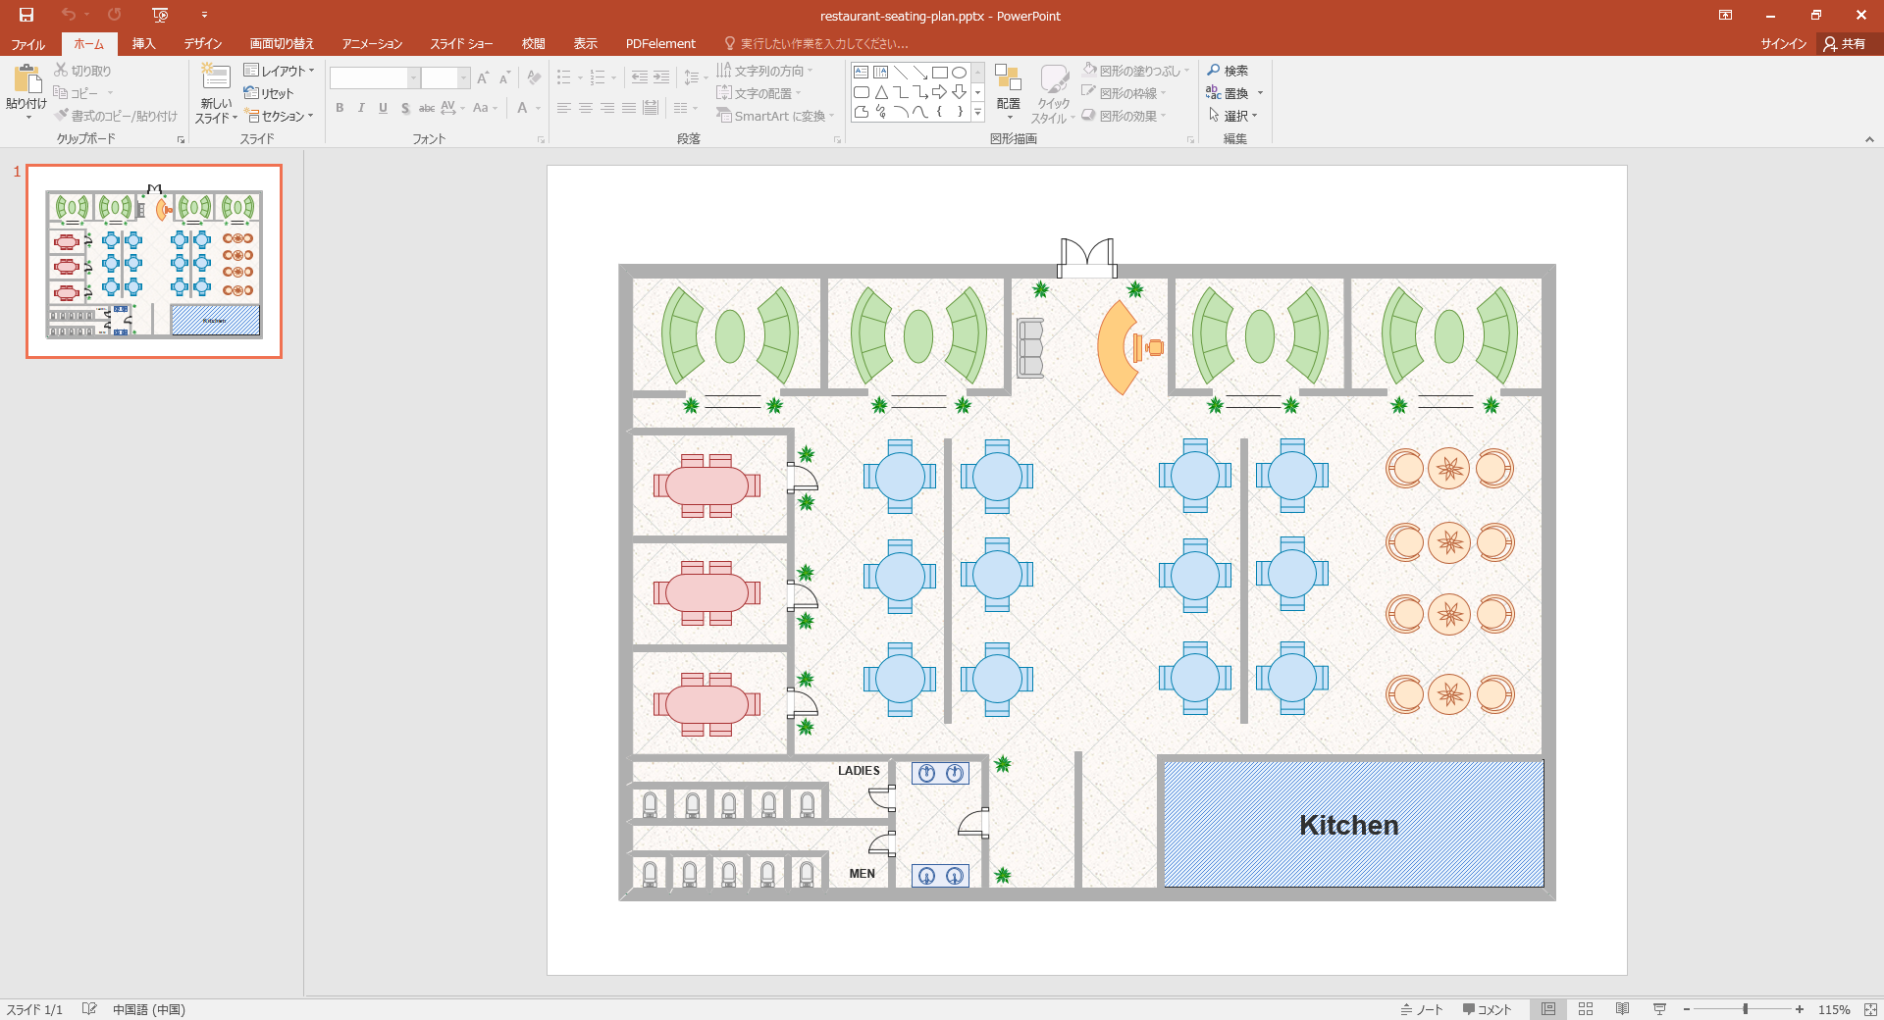Select the right arrow block shape
The image size is (1884, 1020).
939,92
